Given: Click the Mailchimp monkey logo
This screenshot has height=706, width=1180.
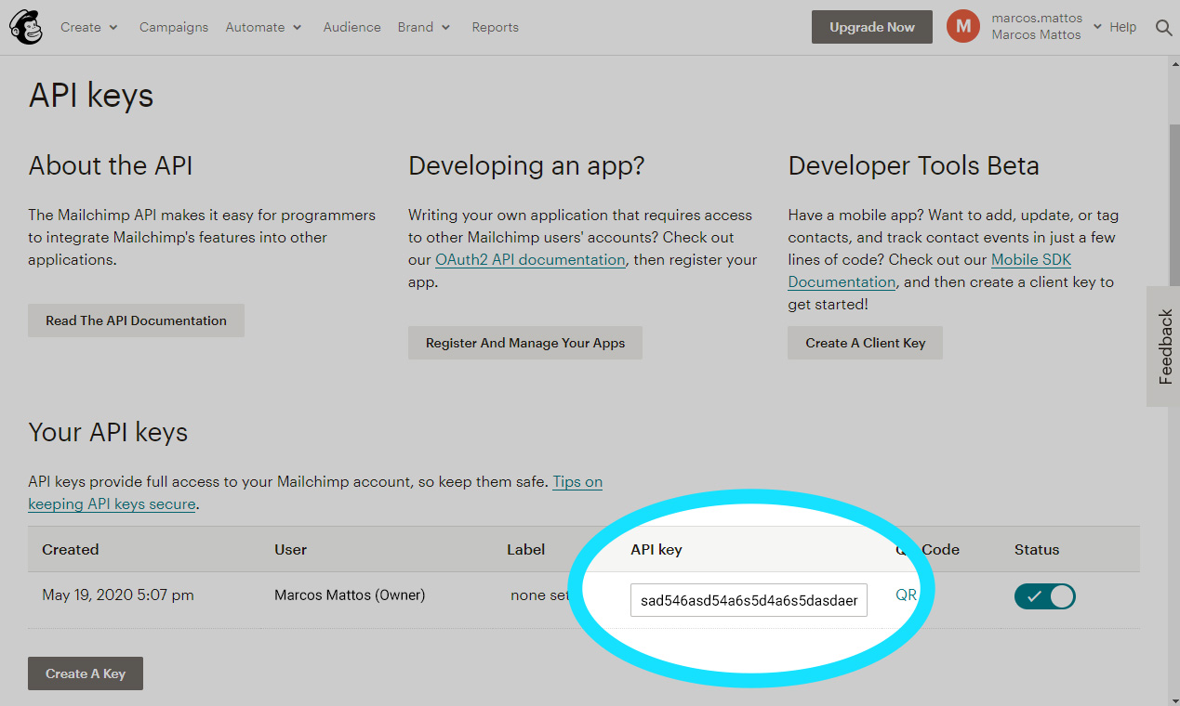Looking at the screenshot, I should (26, 27).
